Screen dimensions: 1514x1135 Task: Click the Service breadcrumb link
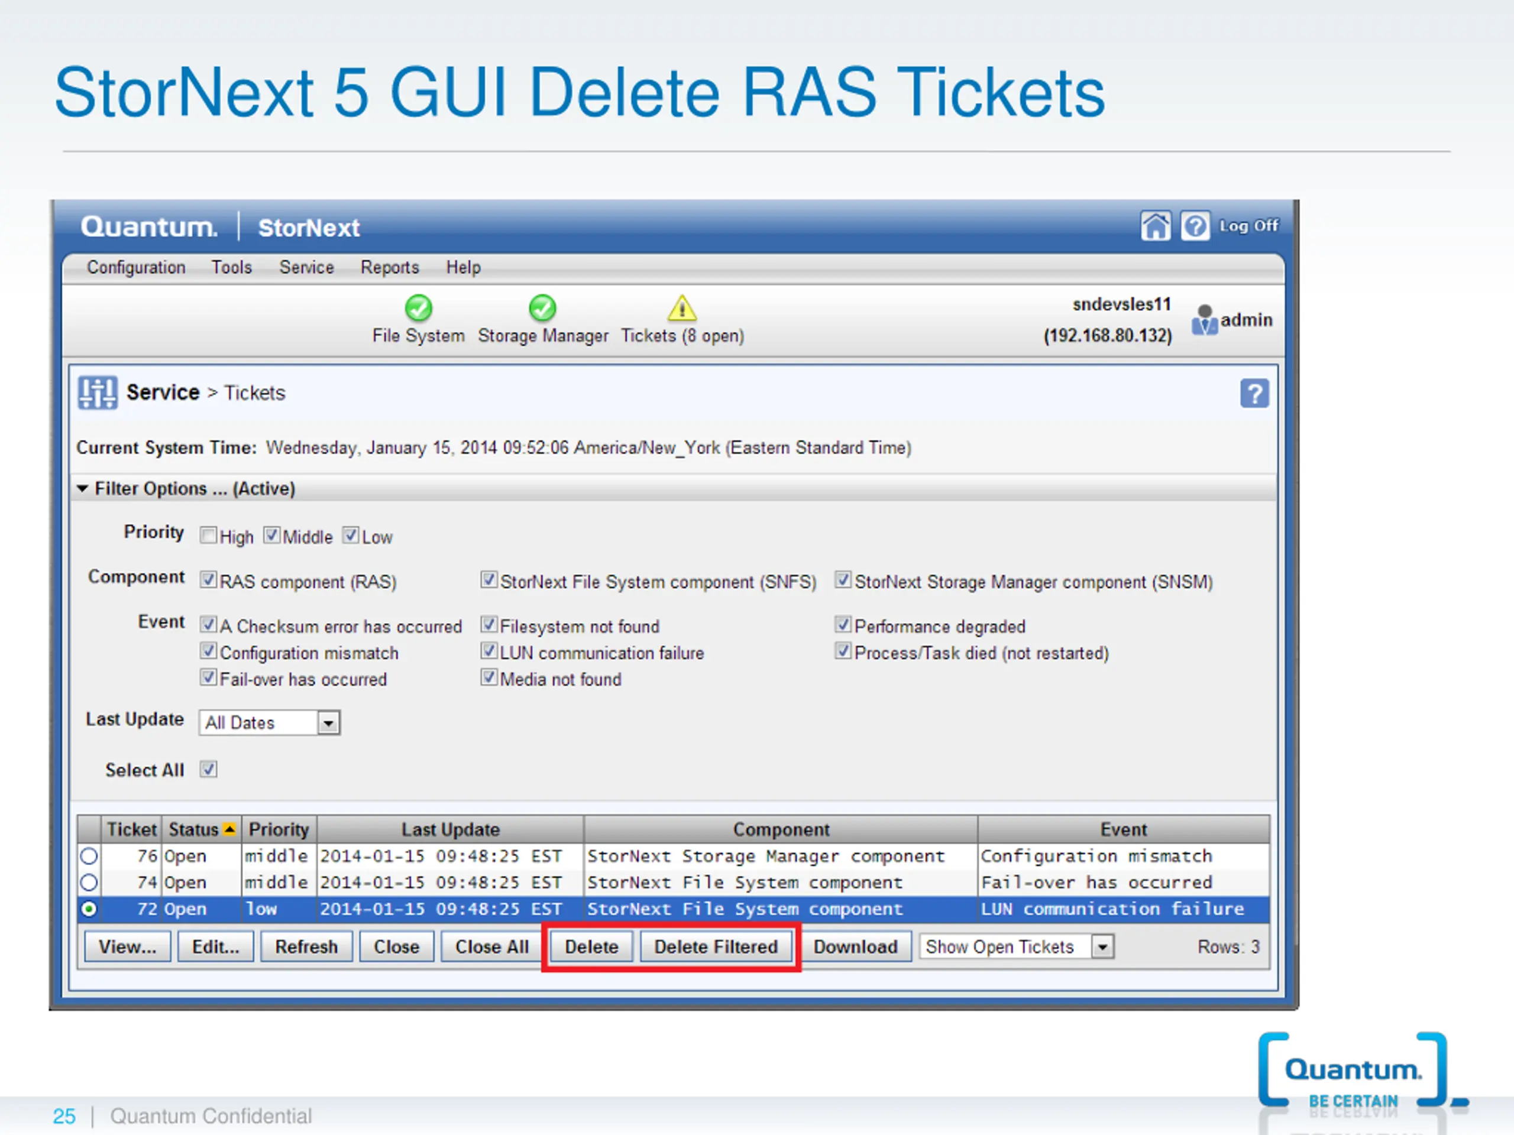163,393
